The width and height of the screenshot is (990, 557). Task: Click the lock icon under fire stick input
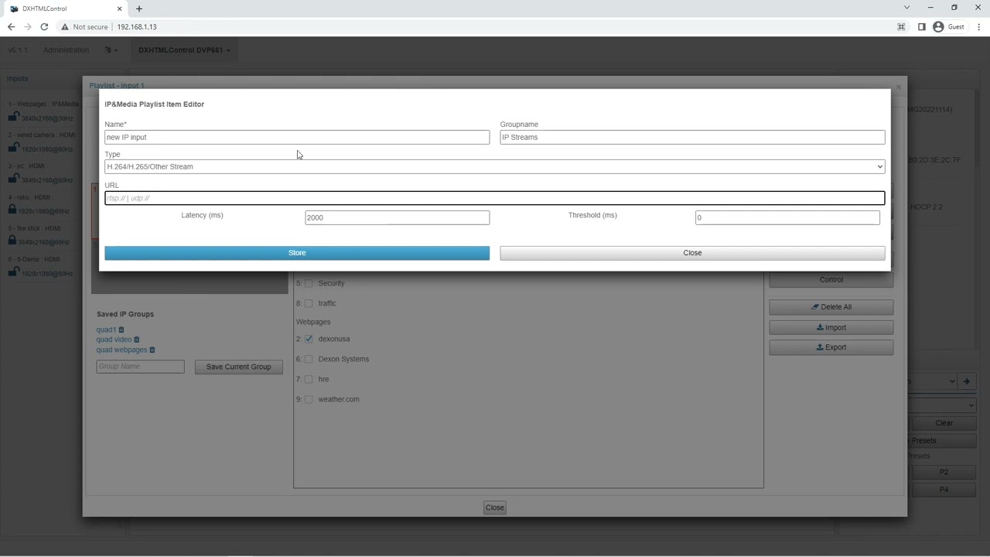point(13,241)
